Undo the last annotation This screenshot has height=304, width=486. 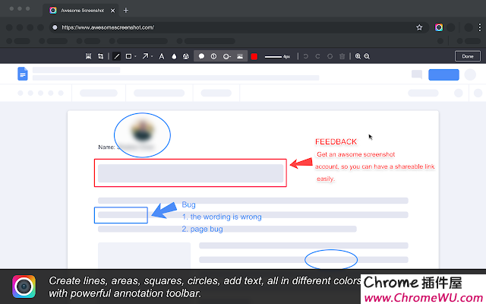pos(306,56)
